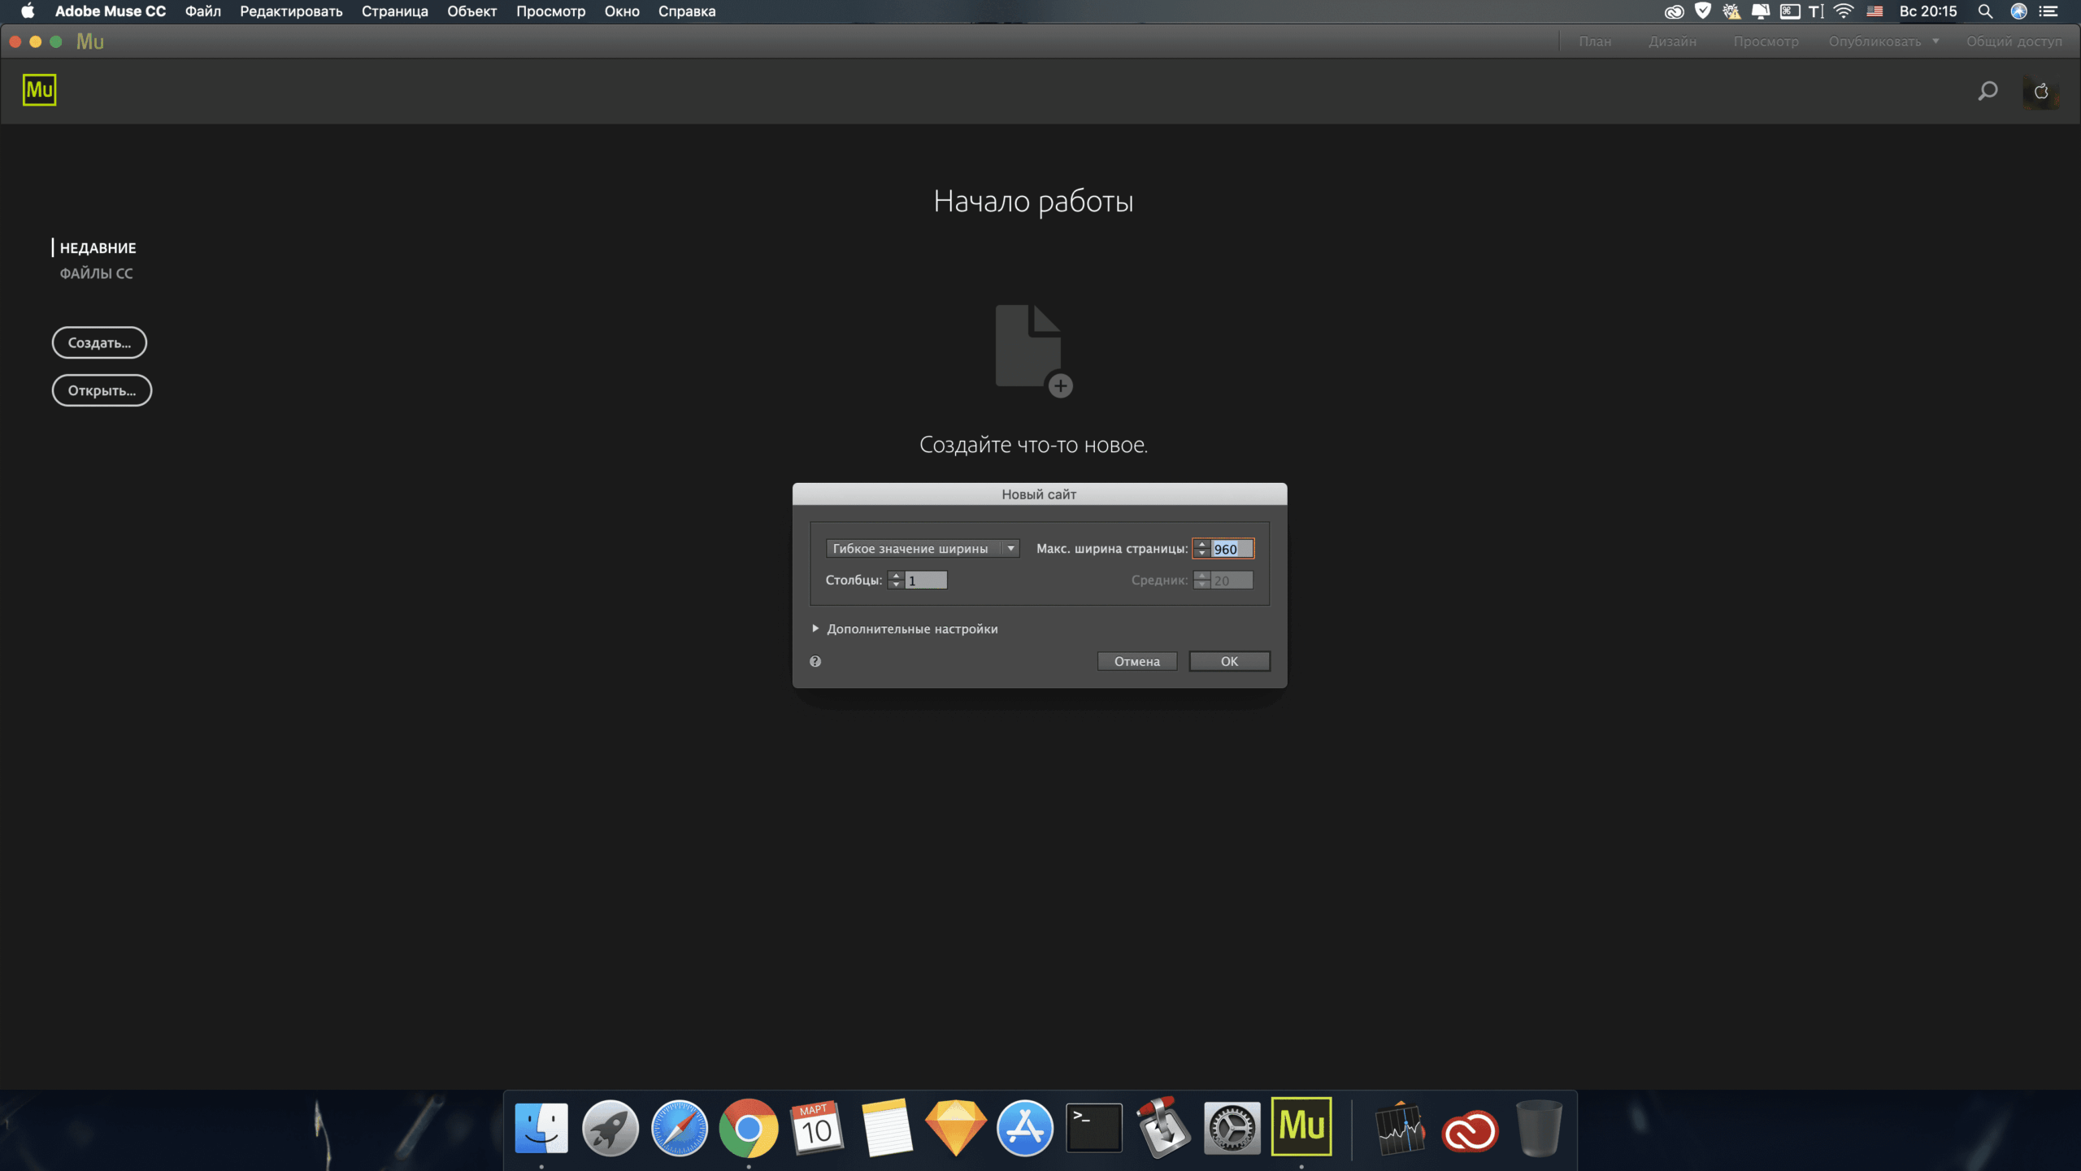Increase max page width stepper
Screen dimensions: 2081x1171
tap(1202, 544)
